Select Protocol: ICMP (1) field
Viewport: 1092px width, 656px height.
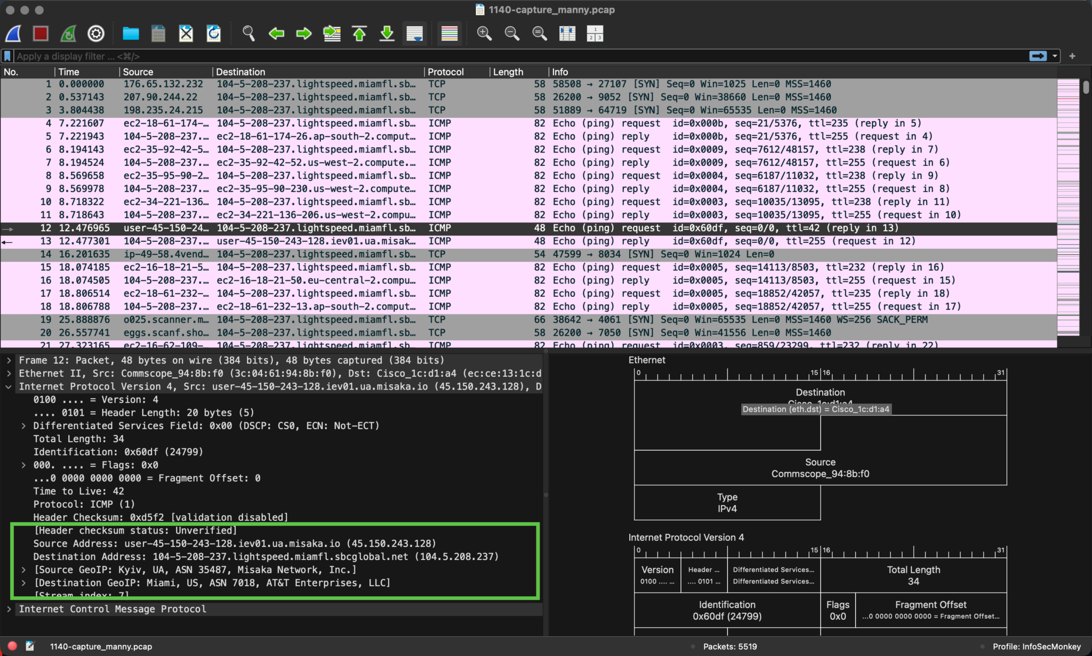tap(84, 504)
